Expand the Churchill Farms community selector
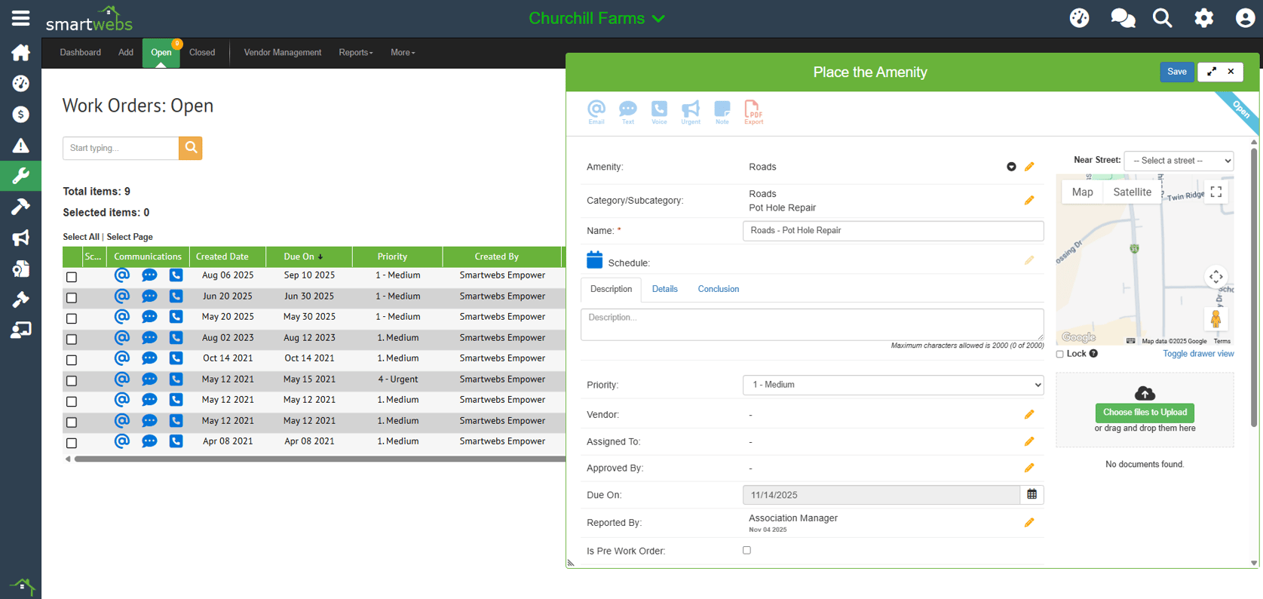1263x599 pixels. 596,18
